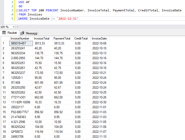
Task: Click line number 4 in the gutter
Action: coord(12,14)
